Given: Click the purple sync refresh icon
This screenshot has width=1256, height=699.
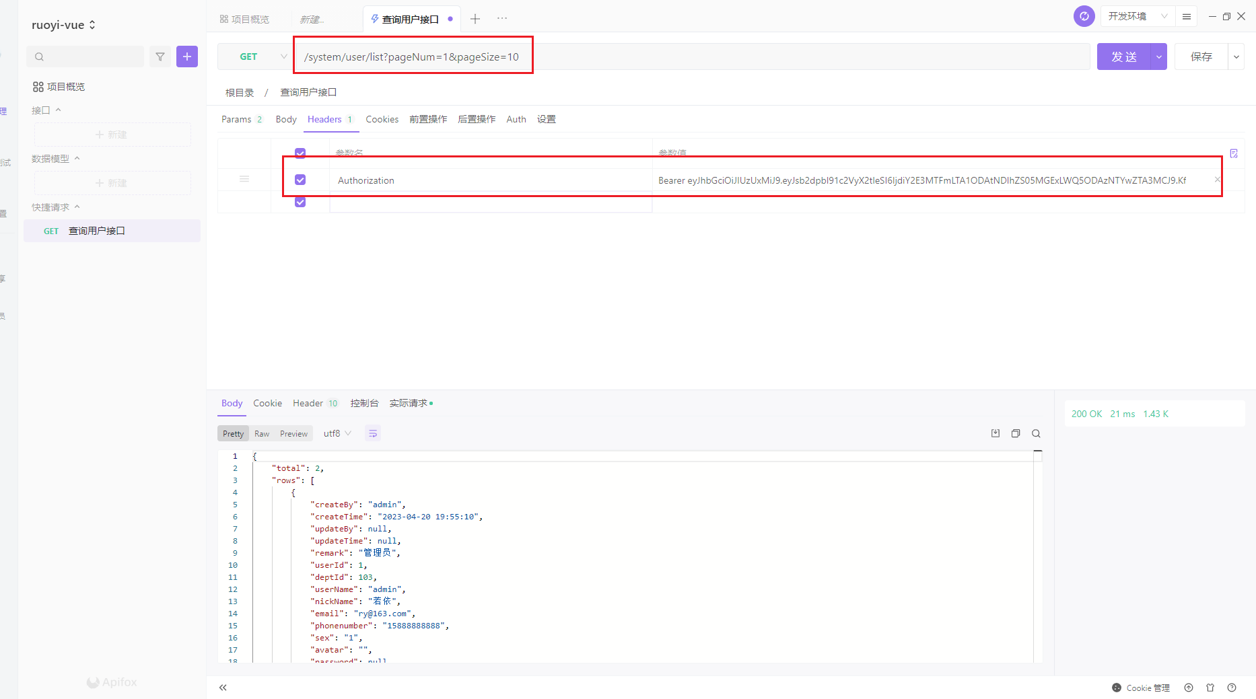Looking at the screenshot, I should 1084,16.
